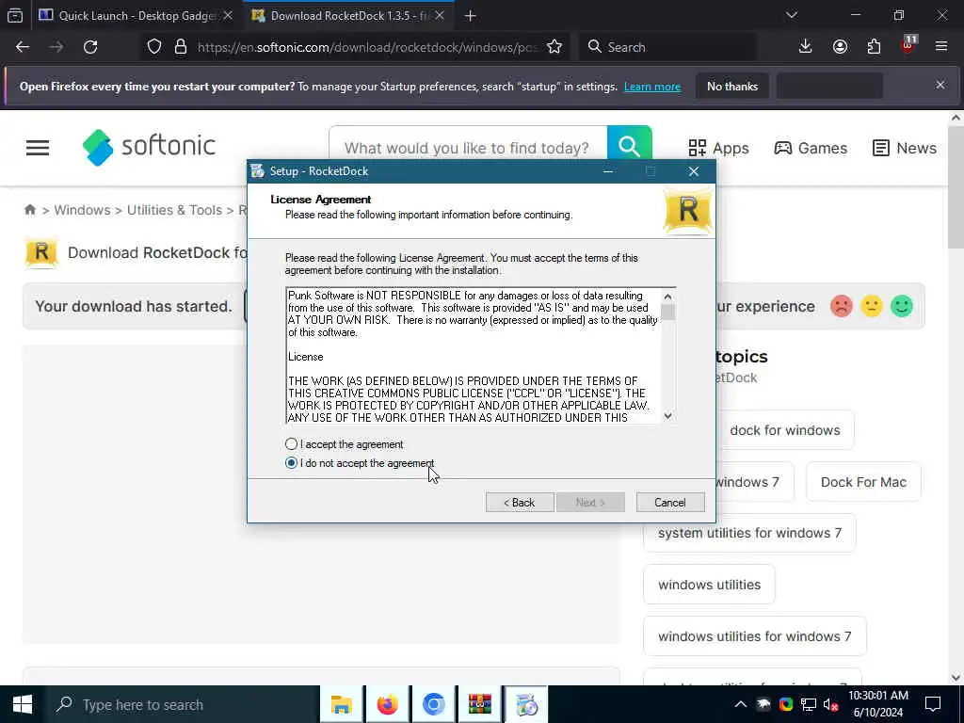
Task: Click the red extension icon with badge 11
Action: tap(908, 45)
